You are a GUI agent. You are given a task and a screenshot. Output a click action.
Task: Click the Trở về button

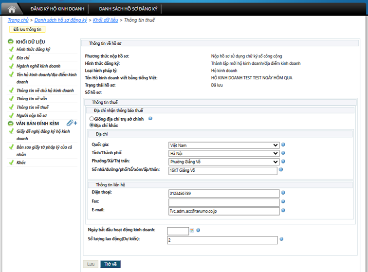[110, 264]
